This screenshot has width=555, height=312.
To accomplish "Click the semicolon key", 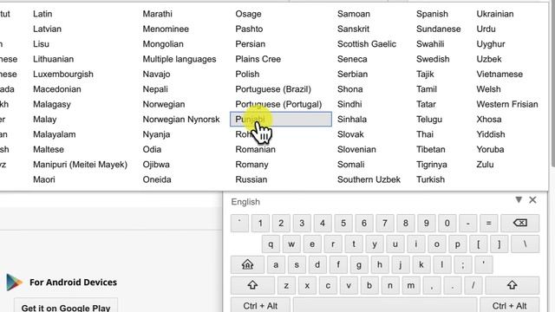I will coord(462,264).
